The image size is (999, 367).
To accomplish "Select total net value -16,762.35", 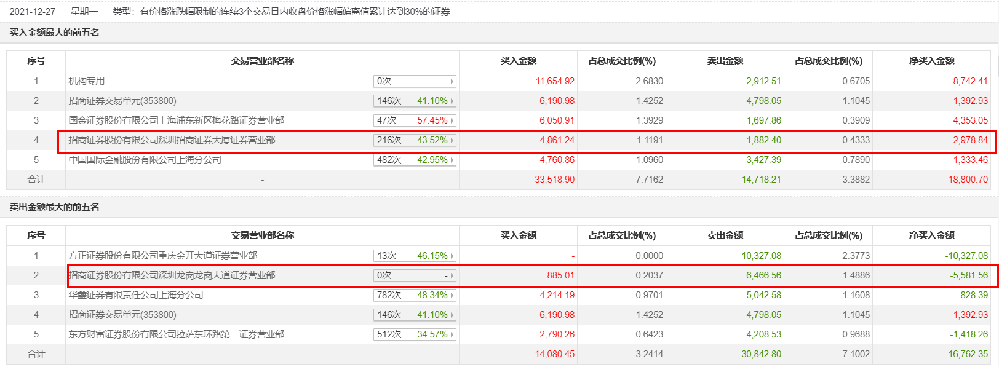I will (967, 354).
